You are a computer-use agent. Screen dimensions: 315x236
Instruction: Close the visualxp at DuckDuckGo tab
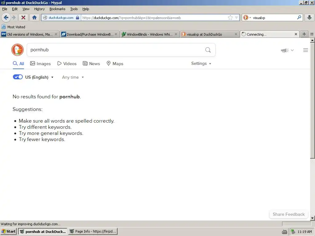pos(236,34)
